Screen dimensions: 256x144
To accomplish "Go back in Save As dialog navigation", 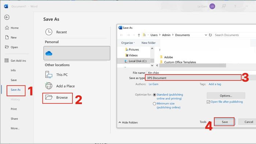I will point(121,35).
